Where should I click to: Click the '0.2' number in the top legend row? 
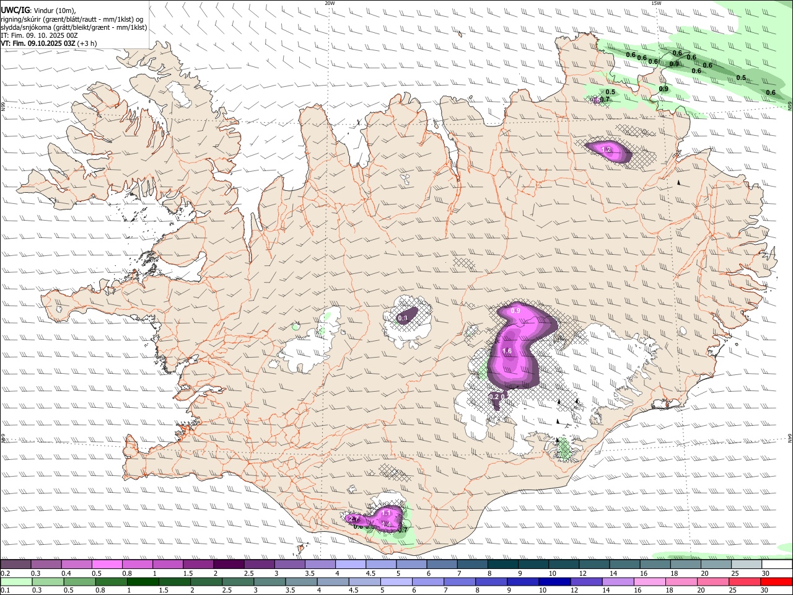coord(6,573)
